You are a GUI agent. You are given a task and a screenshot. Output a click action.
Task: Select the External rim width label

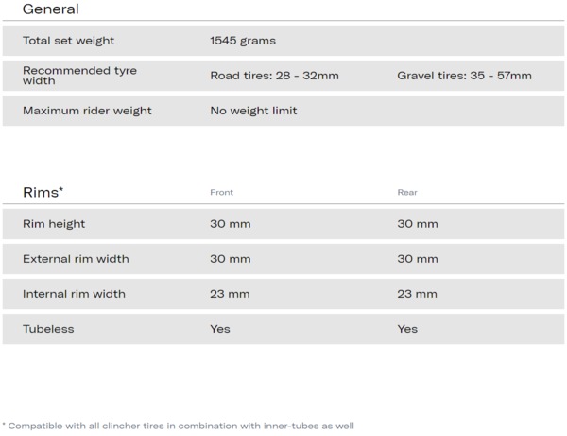pos(76,259)
